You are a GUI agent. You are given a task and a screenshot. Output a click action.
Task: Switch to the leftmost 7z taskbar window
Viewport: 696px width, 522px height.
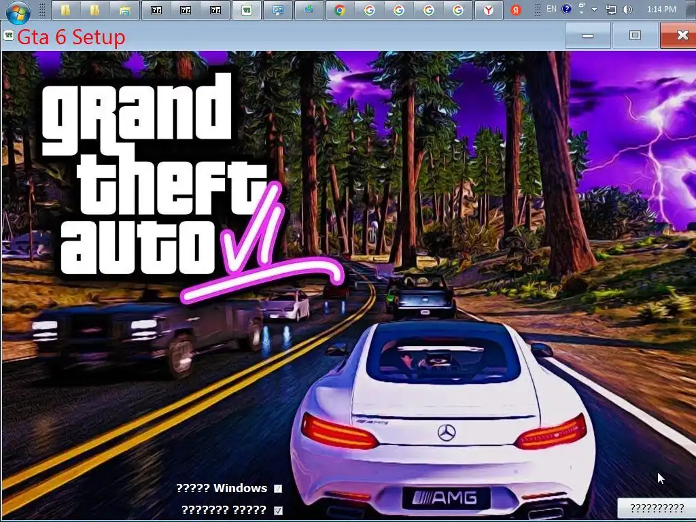(x=156, y=10)
